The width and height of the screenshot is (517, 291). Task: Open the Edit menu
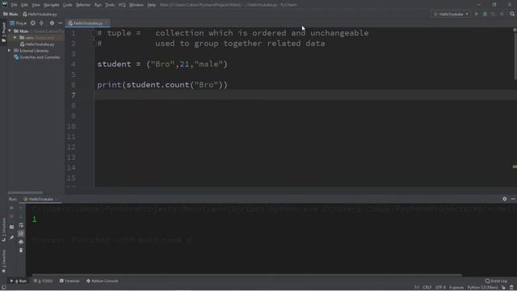tap(25, 5)
